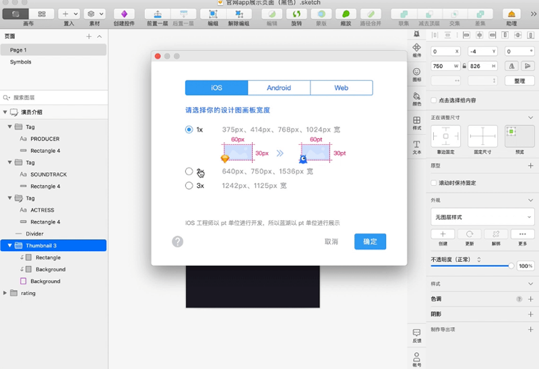Click the 编组 (group) toolbar icon
The image size is (539, 369).
(x=213, y=13)
